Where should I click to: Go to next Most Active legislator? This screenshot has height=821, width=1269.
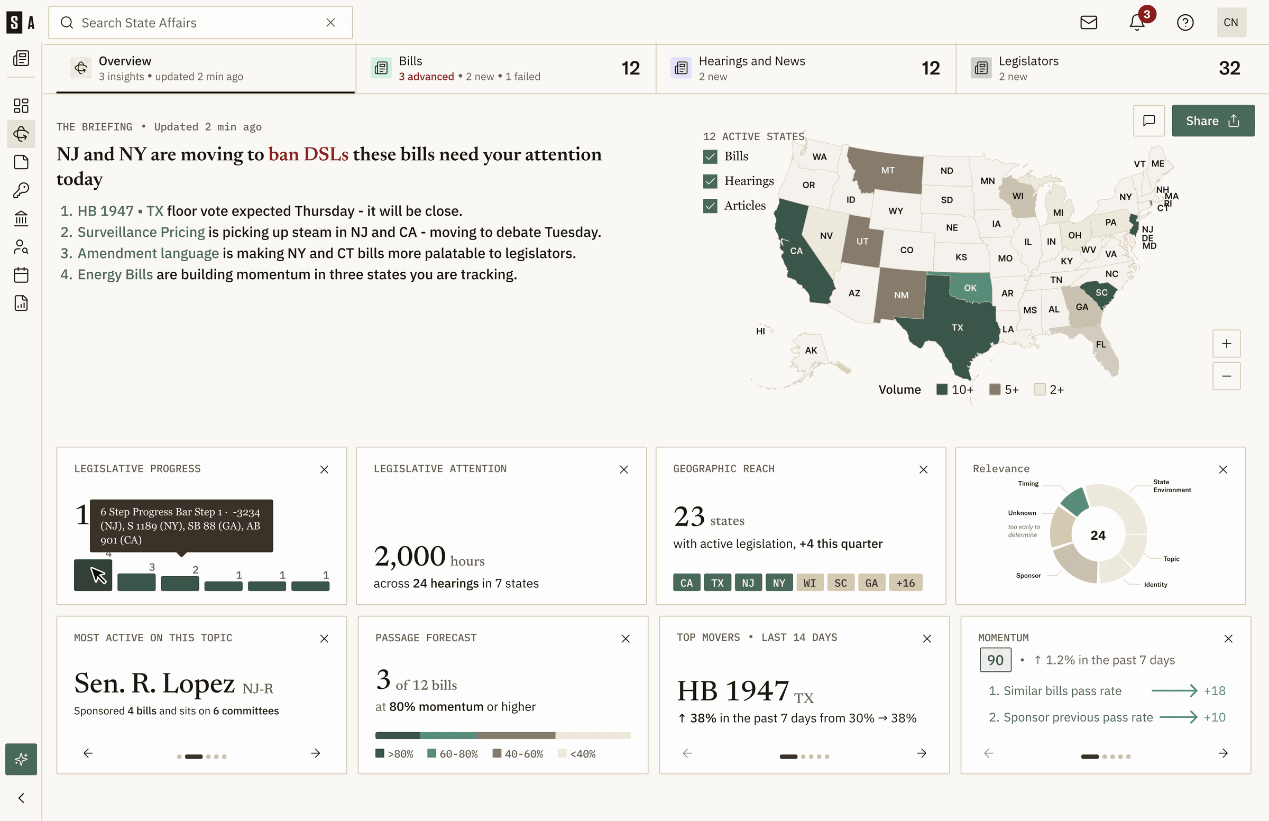coord(316,753)
